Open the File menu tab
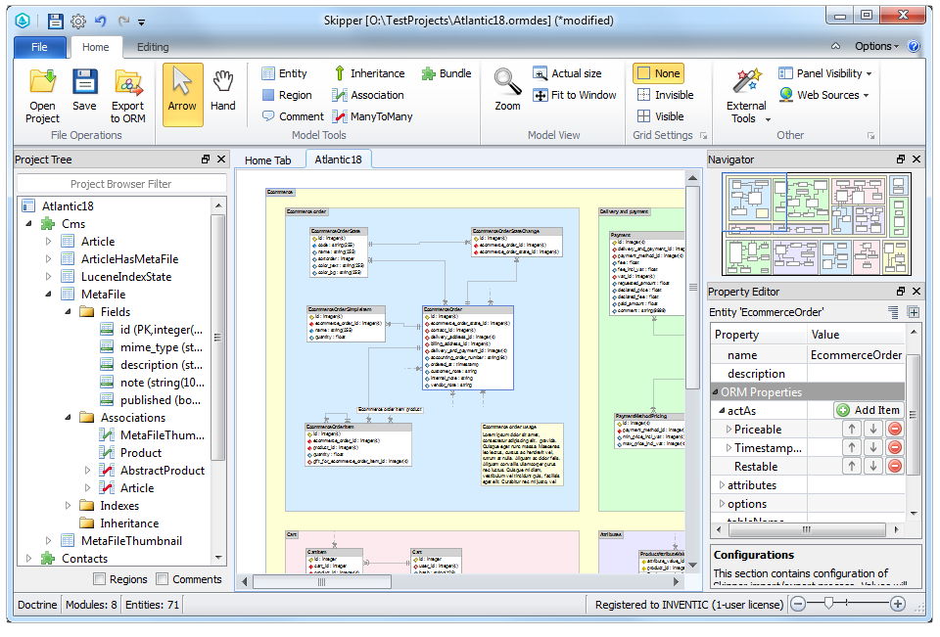 click(39, 47)
